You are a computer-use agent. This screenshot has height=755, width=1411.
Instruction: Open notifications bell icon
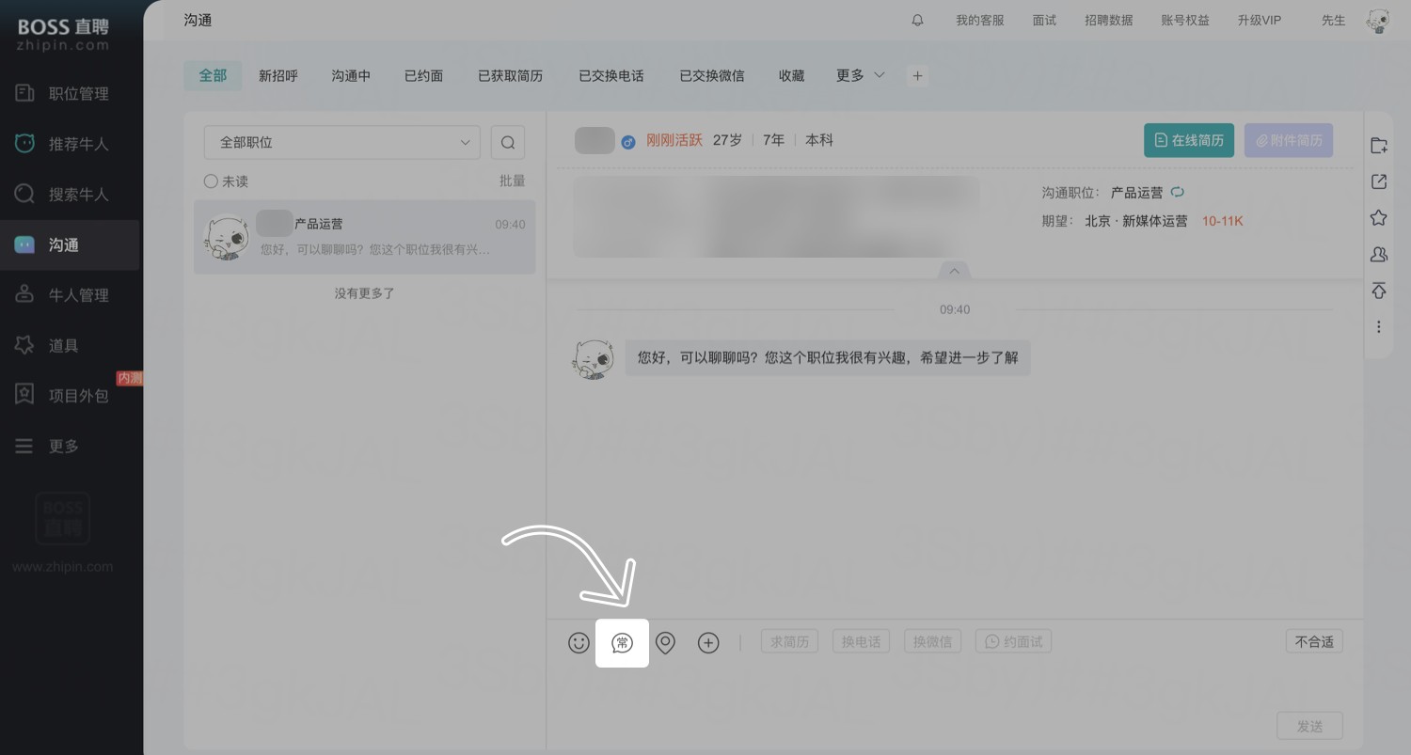[917, 20]
